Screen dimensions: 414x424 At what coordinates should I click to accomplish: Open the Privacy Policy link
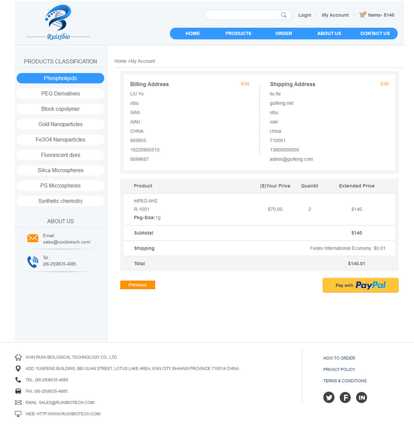[339, 369]
